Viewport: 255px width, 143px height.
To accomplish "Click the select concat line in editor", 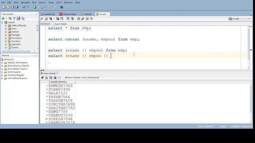I will point(94,39).
